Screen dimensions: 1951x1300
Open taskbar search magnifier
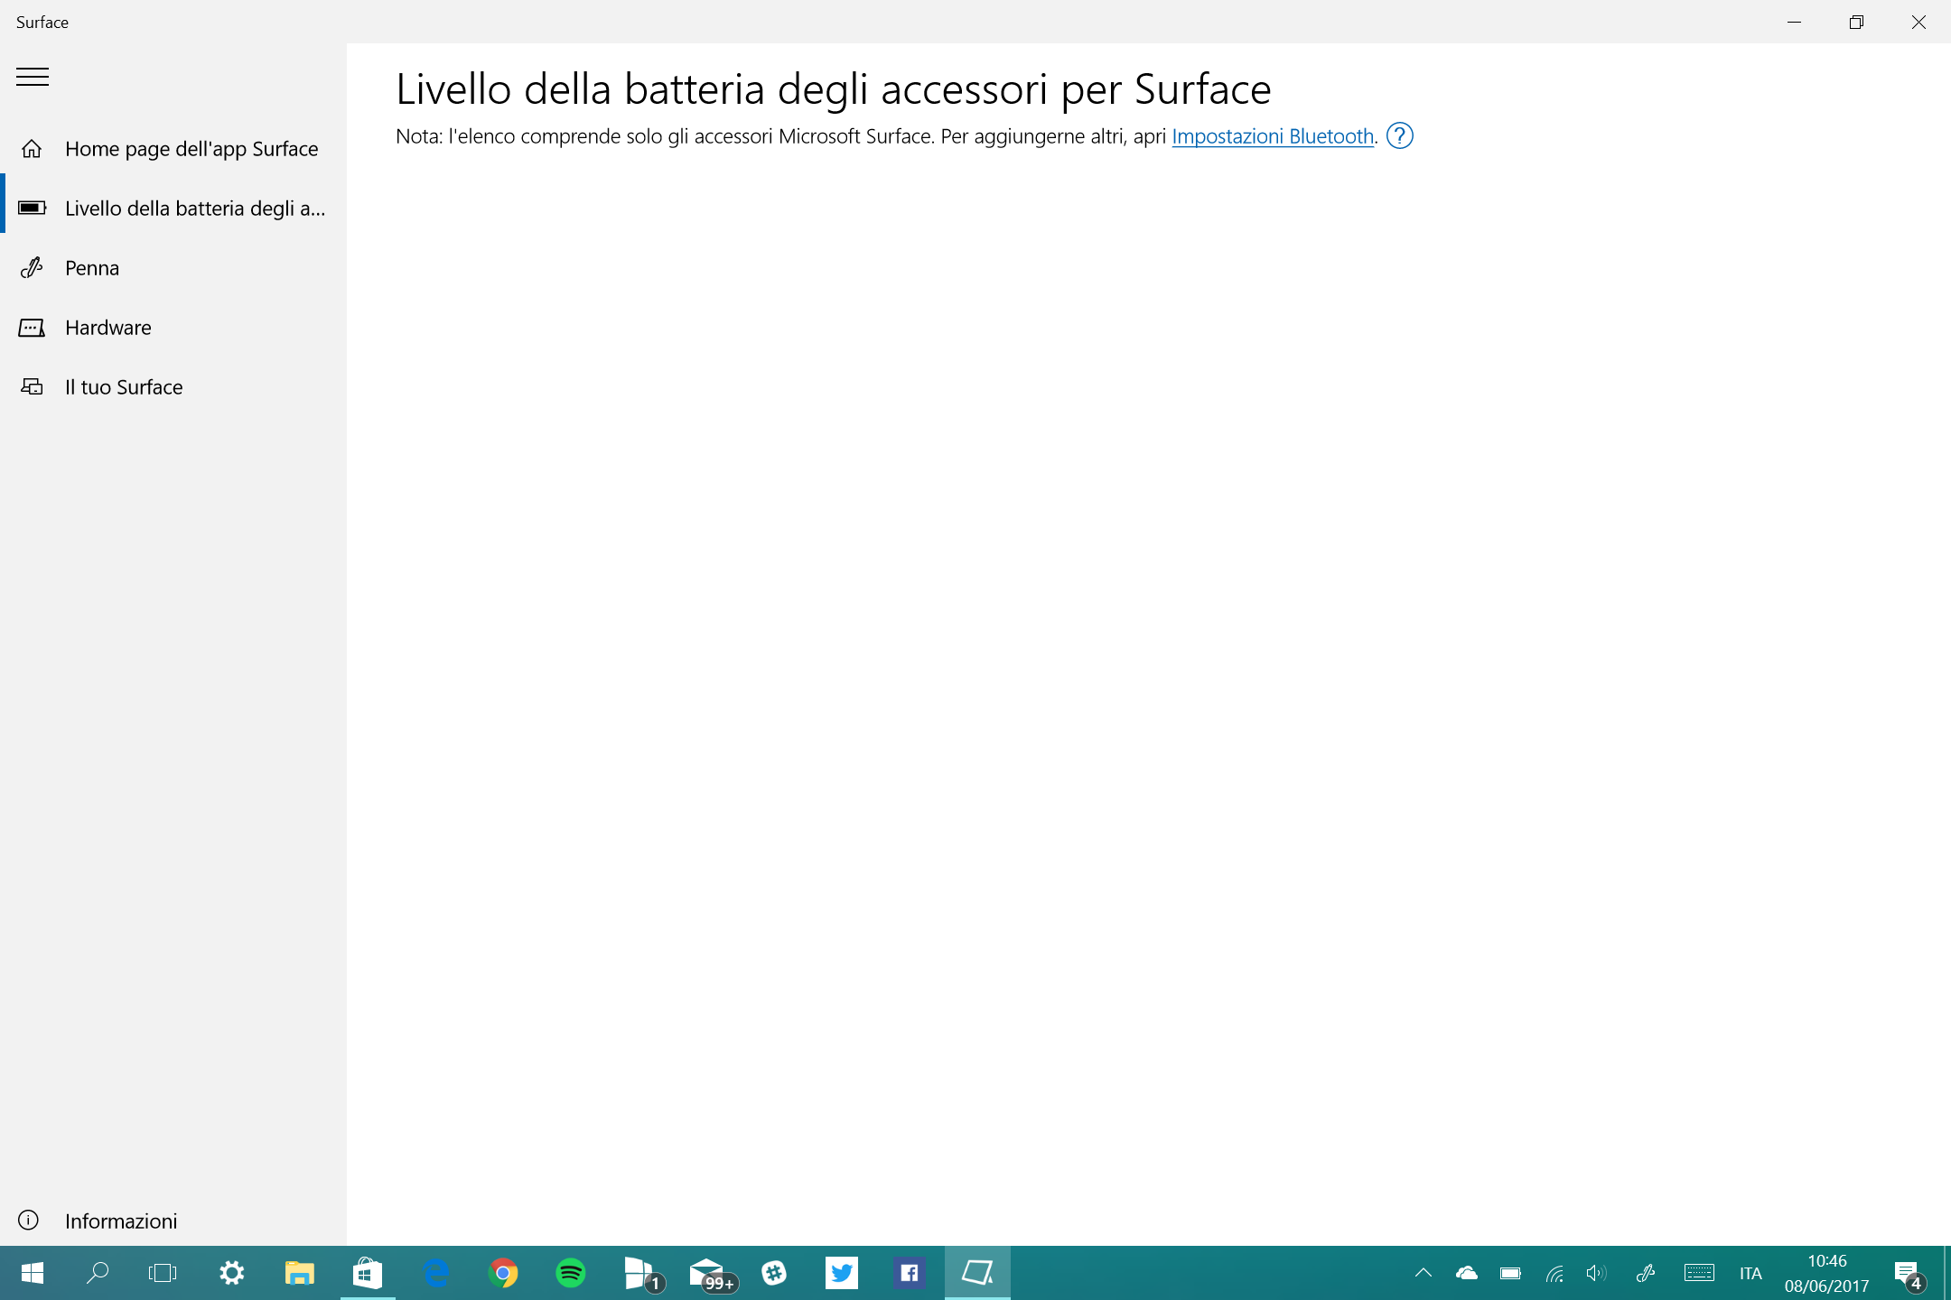(98, 1273)
